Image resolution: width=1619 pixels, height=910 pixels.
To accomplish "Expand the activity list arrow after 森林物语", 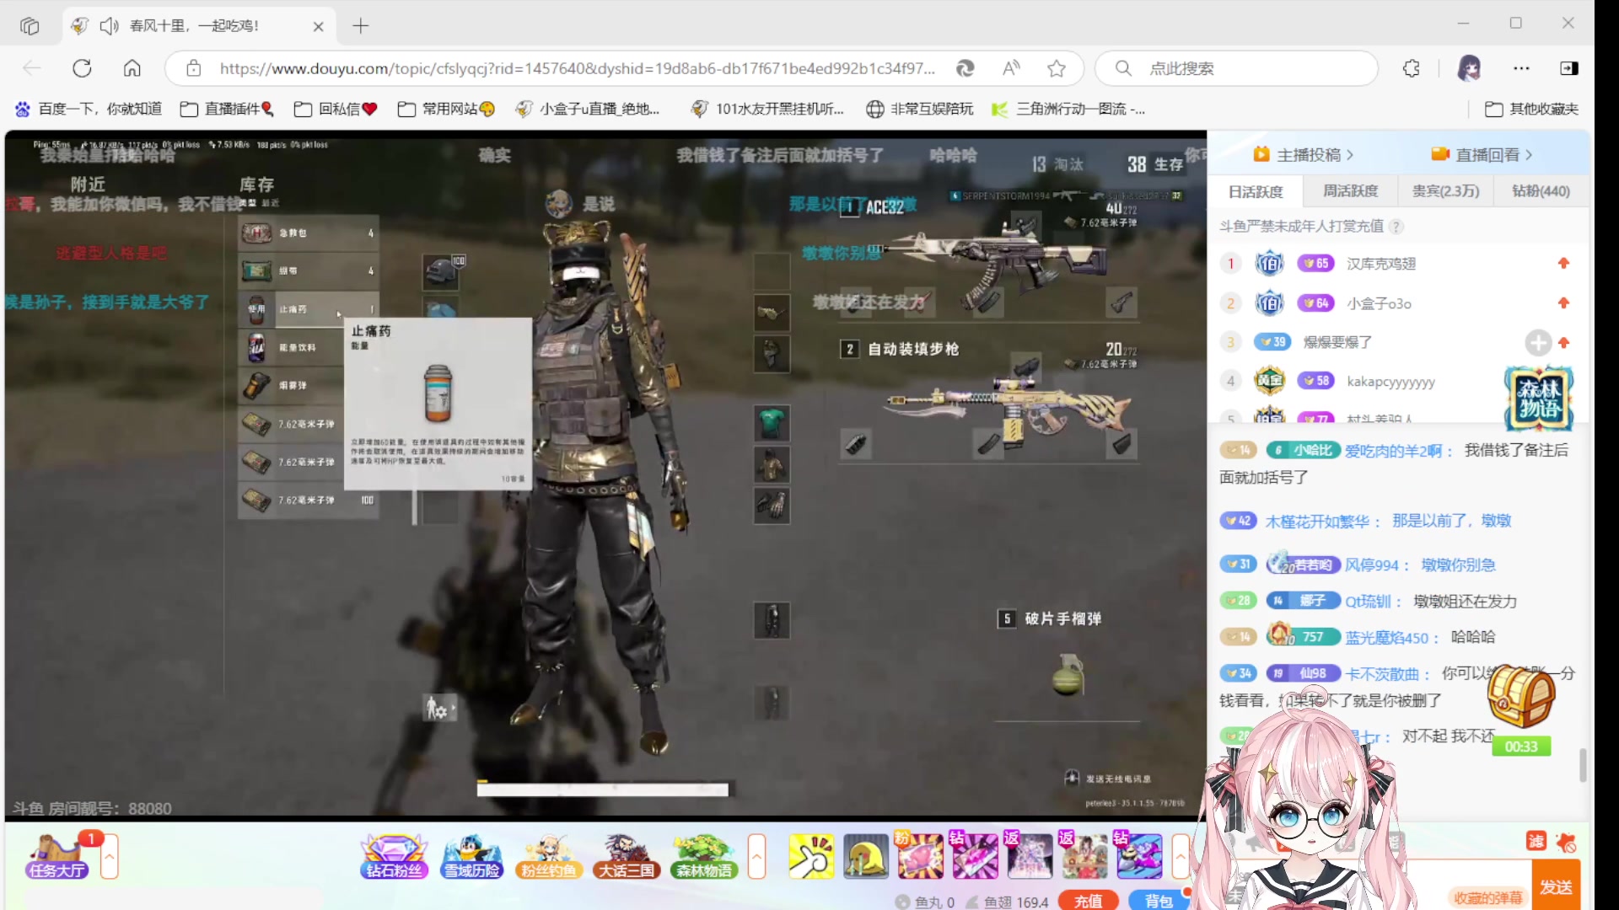I will [x=757, y=856].
